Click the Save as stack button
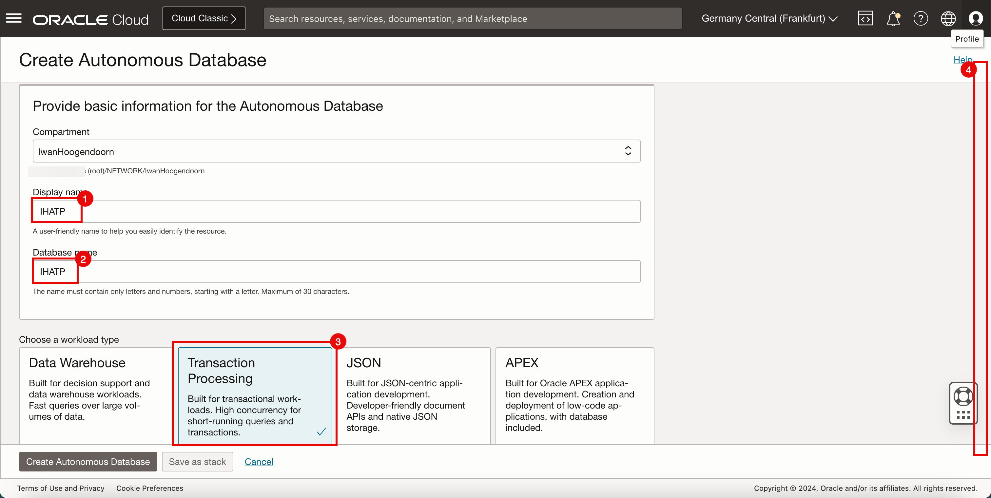991x498 pixels. [197, 461]
